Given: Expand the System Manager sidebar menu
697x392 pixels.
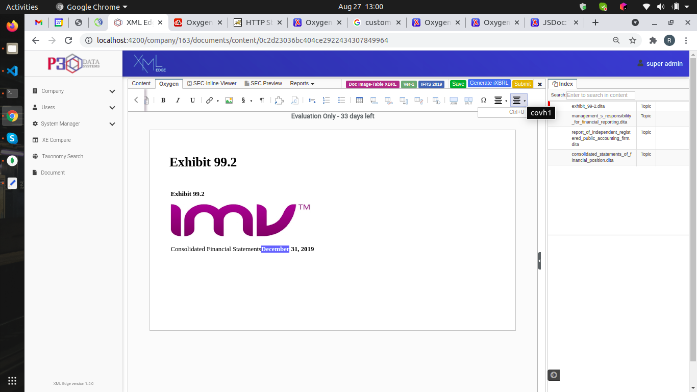Looking at the screenshot, I should (x=74, y=124).
